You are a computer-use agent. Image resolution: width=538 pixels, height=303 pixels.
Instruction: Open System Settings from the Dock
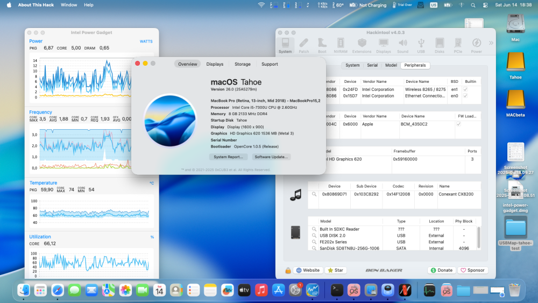click(x=295, y=290)
